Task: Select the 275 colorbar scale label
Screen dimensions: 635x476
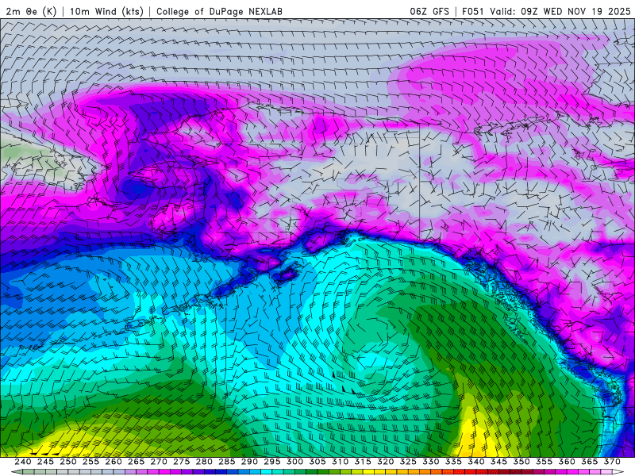Action: click(x=182, y=462)
